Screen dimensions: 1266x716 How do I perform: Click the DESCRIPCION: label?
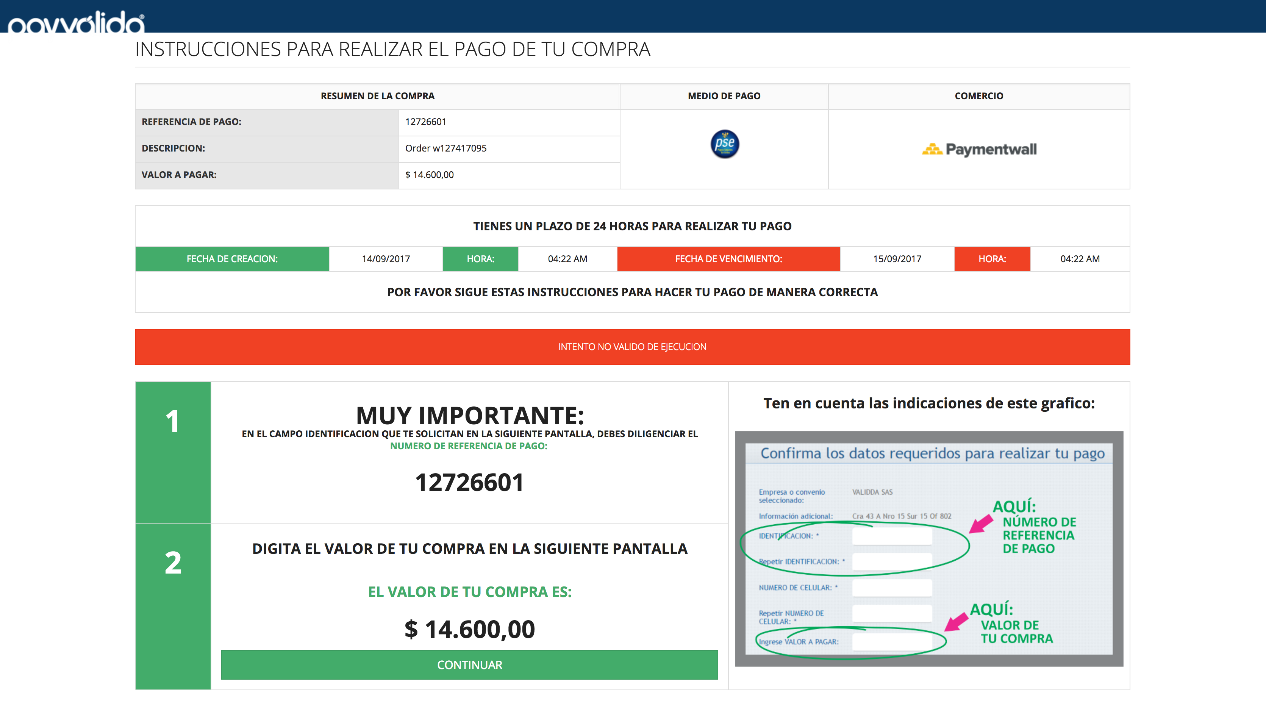click(173, 149)
